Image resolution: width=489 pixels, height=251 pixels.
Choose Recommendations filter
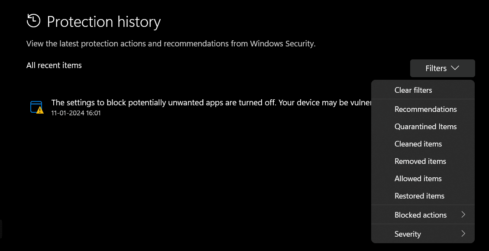tap(425, 109)
